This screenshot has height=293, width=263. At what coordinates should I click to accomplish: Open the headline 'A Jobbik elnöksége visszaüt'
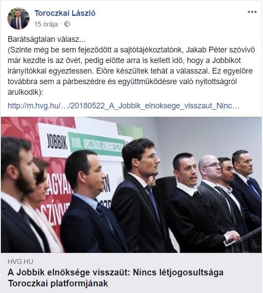pyautogui.click(x=116, y=272)
